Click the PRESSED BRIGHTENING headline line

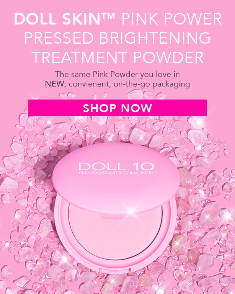[x=117, y=38]
